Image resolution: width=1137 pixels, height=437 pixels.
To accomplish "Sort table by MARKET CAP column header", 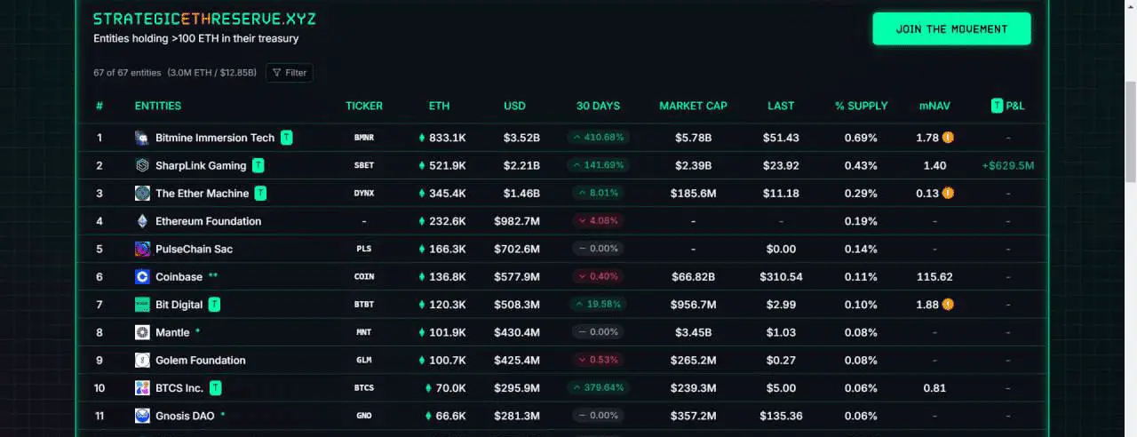I will (693, 106).
